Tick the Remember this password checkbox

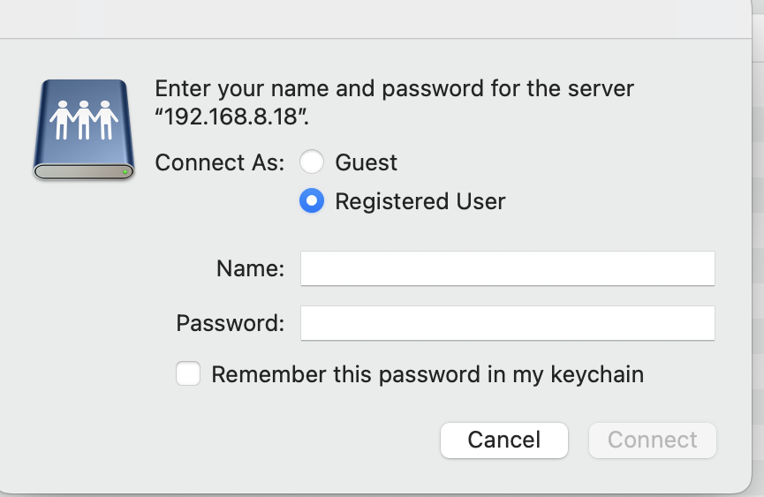188,373
